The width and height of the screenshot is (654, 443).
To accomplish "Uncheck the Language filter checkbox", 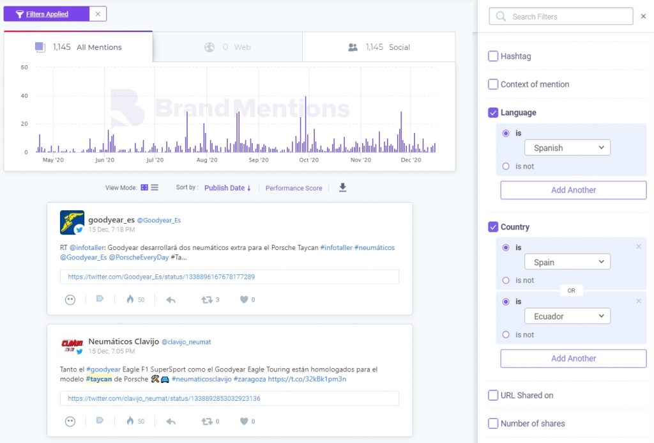I will click(x=493, y=113).
